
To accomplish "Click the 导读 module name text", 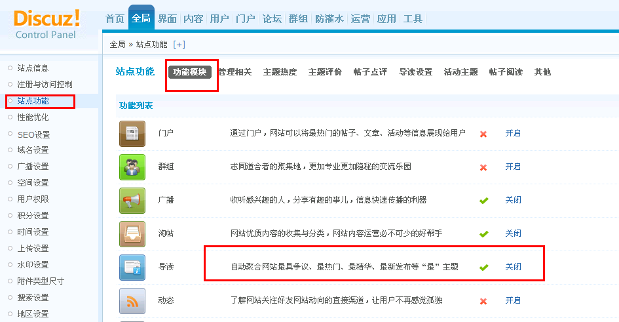I will coord(166,267).
